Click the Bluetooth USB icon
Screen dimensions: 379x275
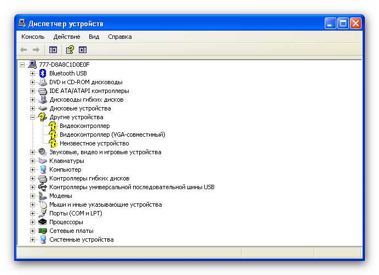click(43, 73)
